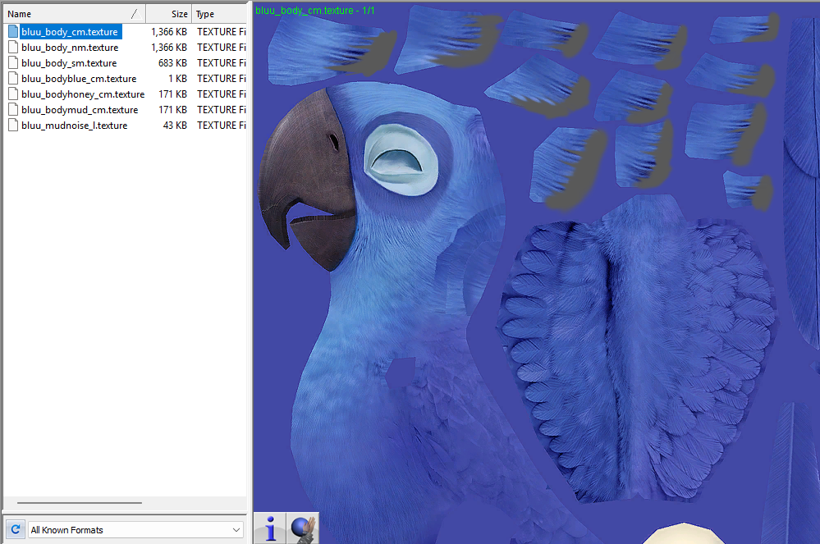Select file bluu_bodymud_cm.texture
The height and width of the screenshot is (544, 820).
click(x=80, y=110)
